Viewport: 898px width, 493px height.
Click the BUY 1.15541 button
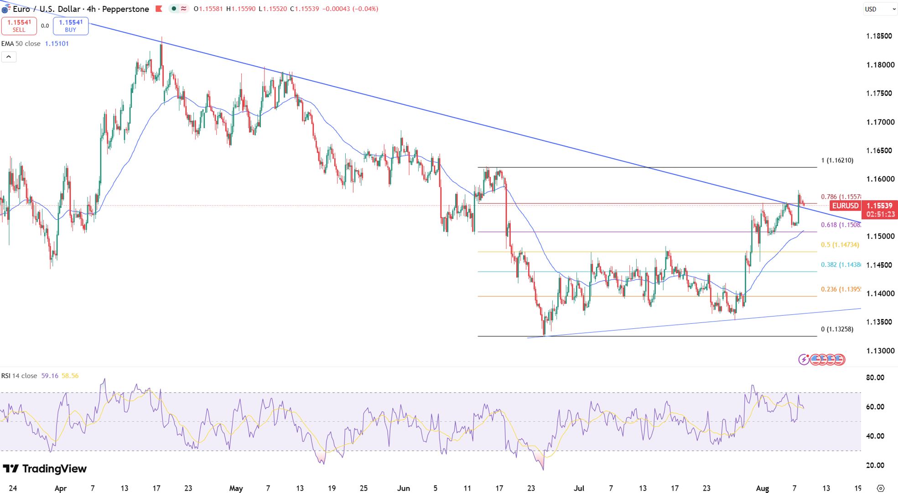tap(71, 26)
